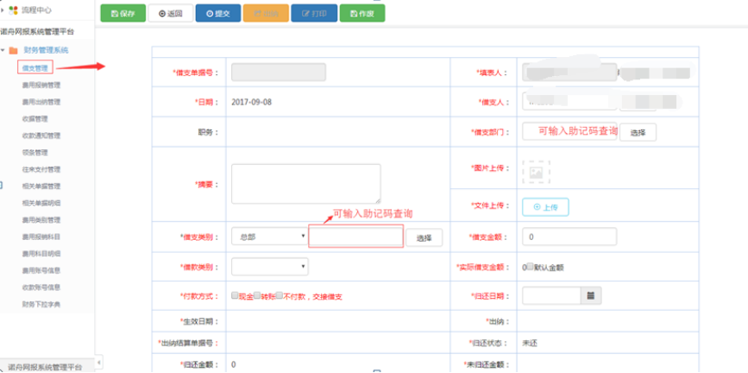Viewport: 748px width, 373px height.
Task: Open 借支管理 in the sidebar
Action: [35, 67]
